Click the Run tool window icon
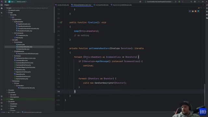 pyautogui.click(x=2, y=99)
